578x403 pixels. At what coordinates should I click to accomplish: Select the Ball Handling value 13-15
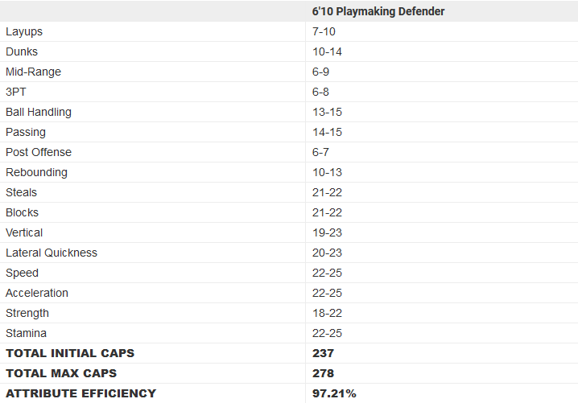pos(328,112)
